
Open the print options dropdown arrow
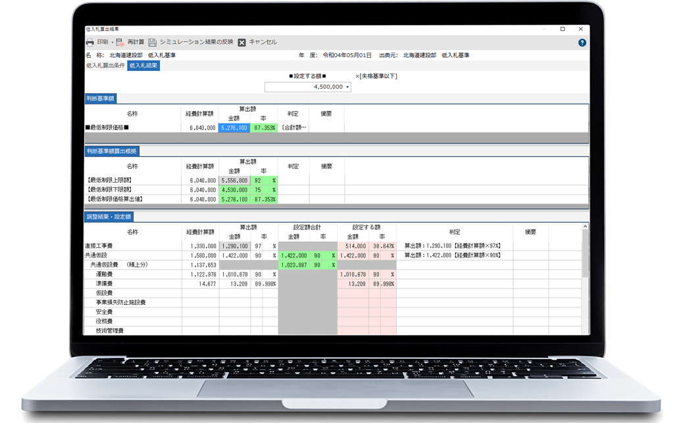click(113, 42)
